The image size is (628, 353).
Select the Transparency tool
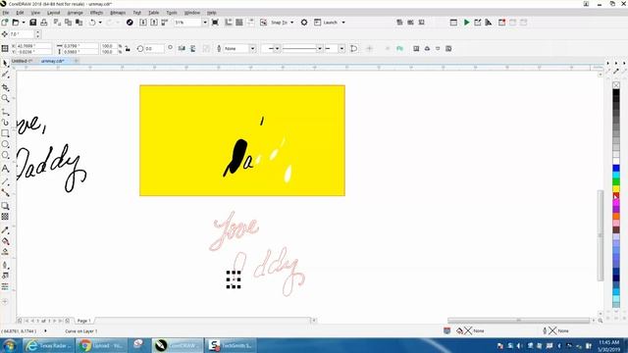click(5, 217)
